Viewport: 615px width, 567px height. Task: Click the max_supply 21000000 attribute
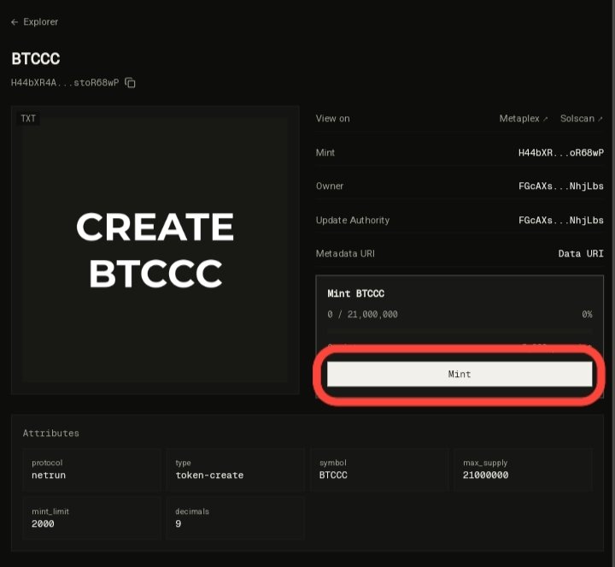click(523, 470)
